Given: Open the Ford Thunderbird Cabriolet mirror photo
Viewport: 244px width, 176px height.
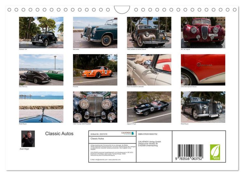Looking at the screenshot, I should [x=149, y=70].
